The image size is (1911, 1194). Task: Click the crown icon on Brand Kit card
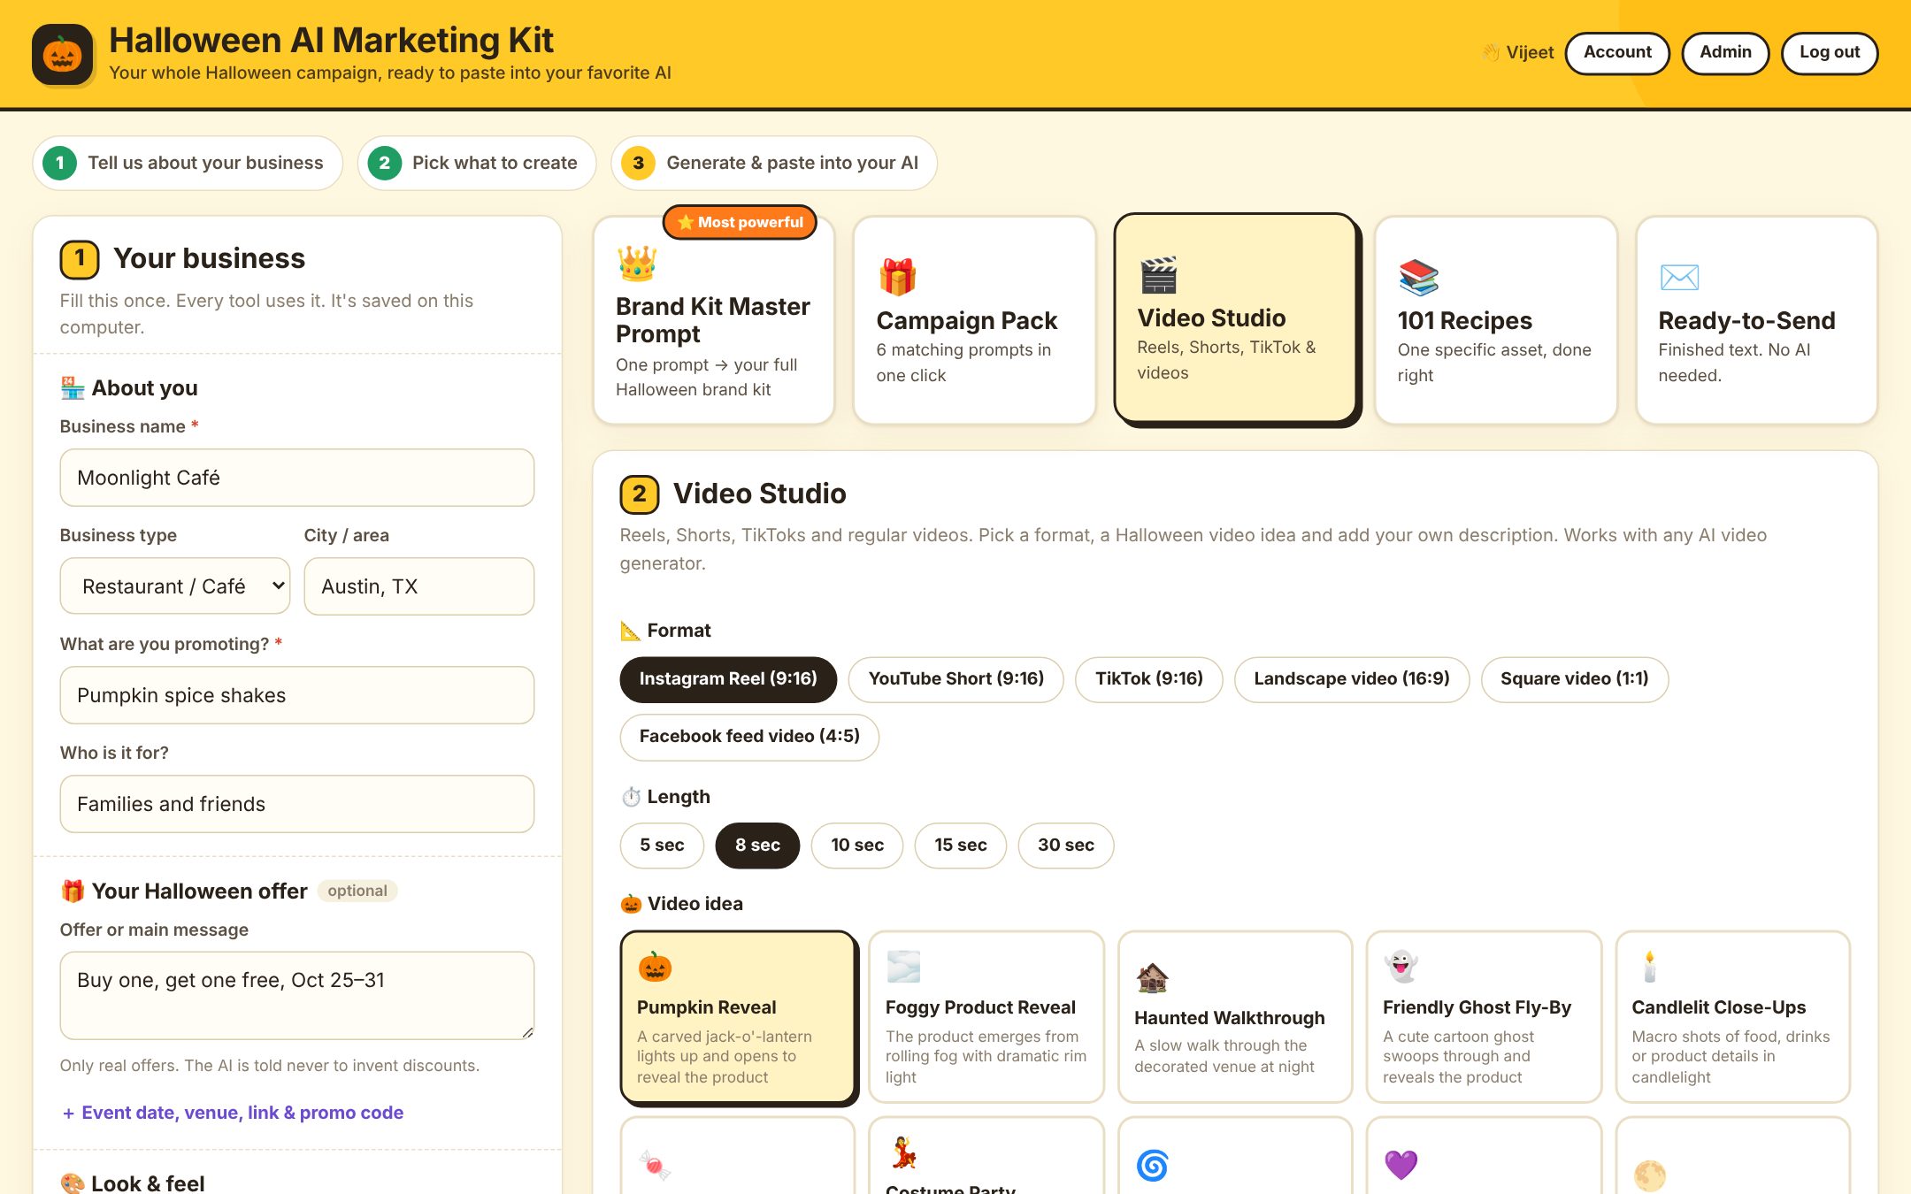point(636,263)
